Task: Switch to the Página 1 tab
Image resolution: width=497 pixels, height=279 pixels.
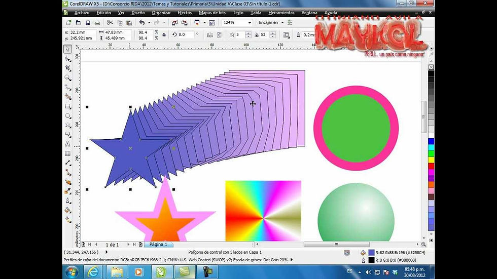Action: point(158,245)
